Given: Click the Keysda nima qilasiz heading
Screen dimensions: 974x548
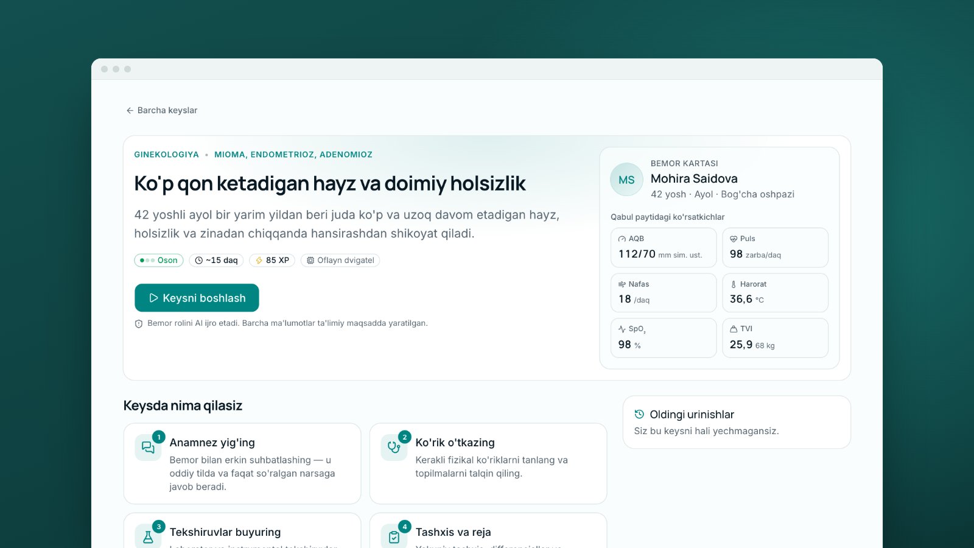Looking at the screenshot, I should [183, 406].
